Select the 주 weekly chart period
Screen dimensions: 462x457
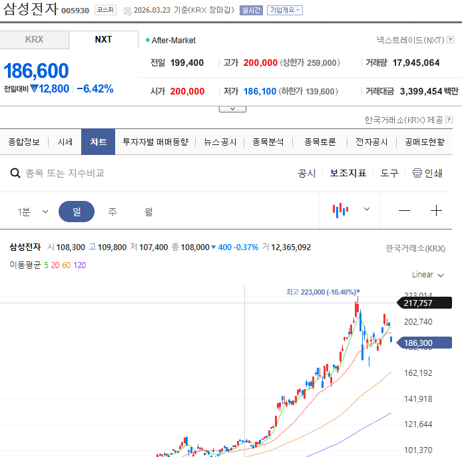point(113,212)
